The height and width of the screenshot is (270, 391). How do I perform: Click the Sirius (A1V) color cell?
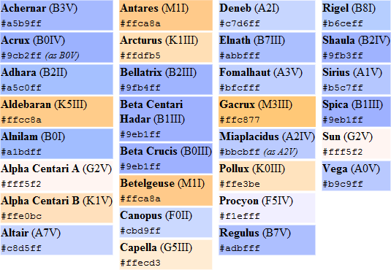click(x=356, y=80)
